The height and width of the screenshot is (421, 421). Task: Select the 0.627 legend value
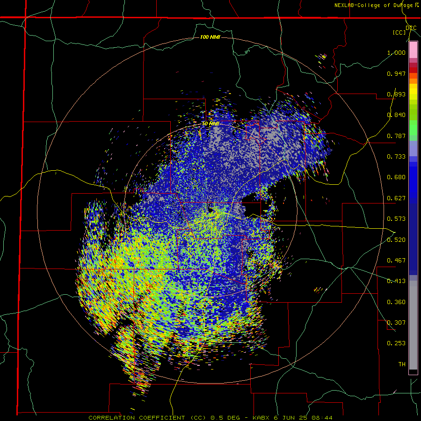point(396,198)
